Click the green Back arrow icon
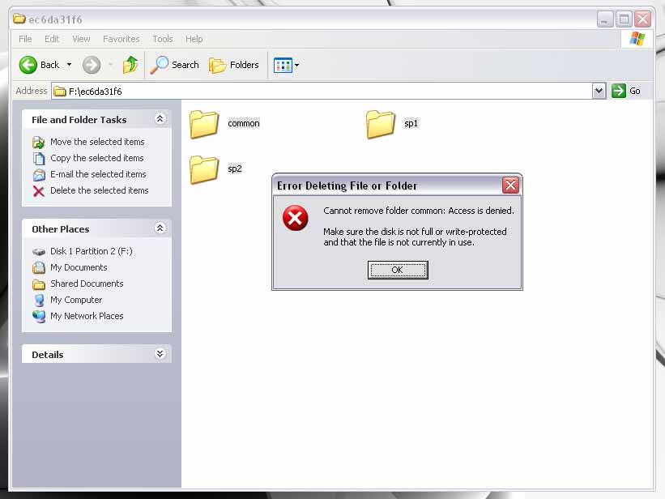665x499 pixels. pyautogui.click(x=28, y=65)
